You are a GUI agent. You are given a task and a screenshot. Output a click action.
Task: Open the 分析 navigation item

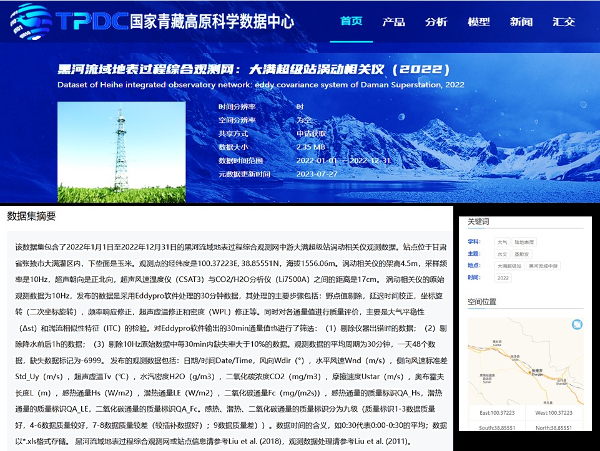[436, 22]
